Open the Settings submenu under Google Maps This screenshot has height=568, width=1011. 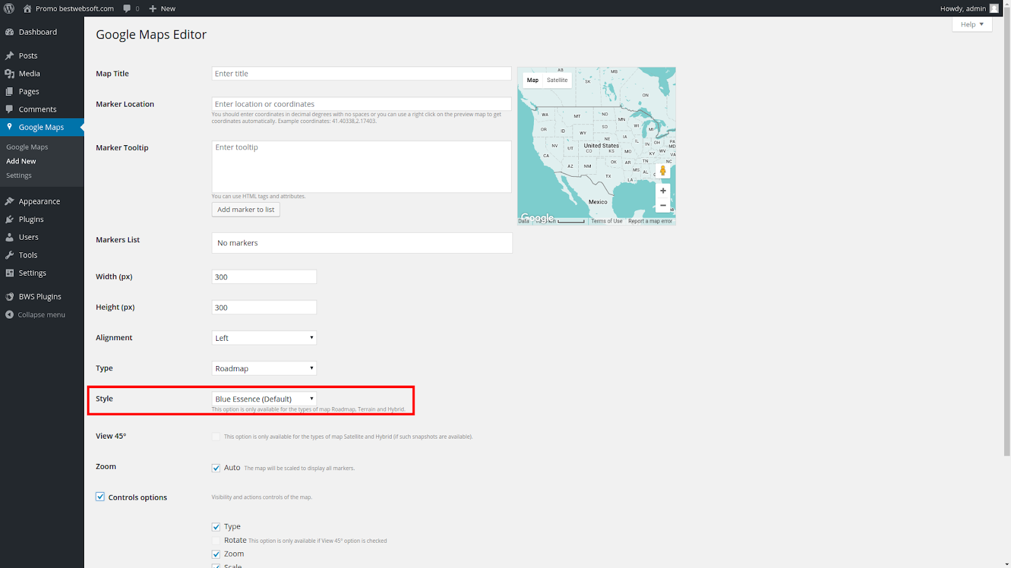19,175
